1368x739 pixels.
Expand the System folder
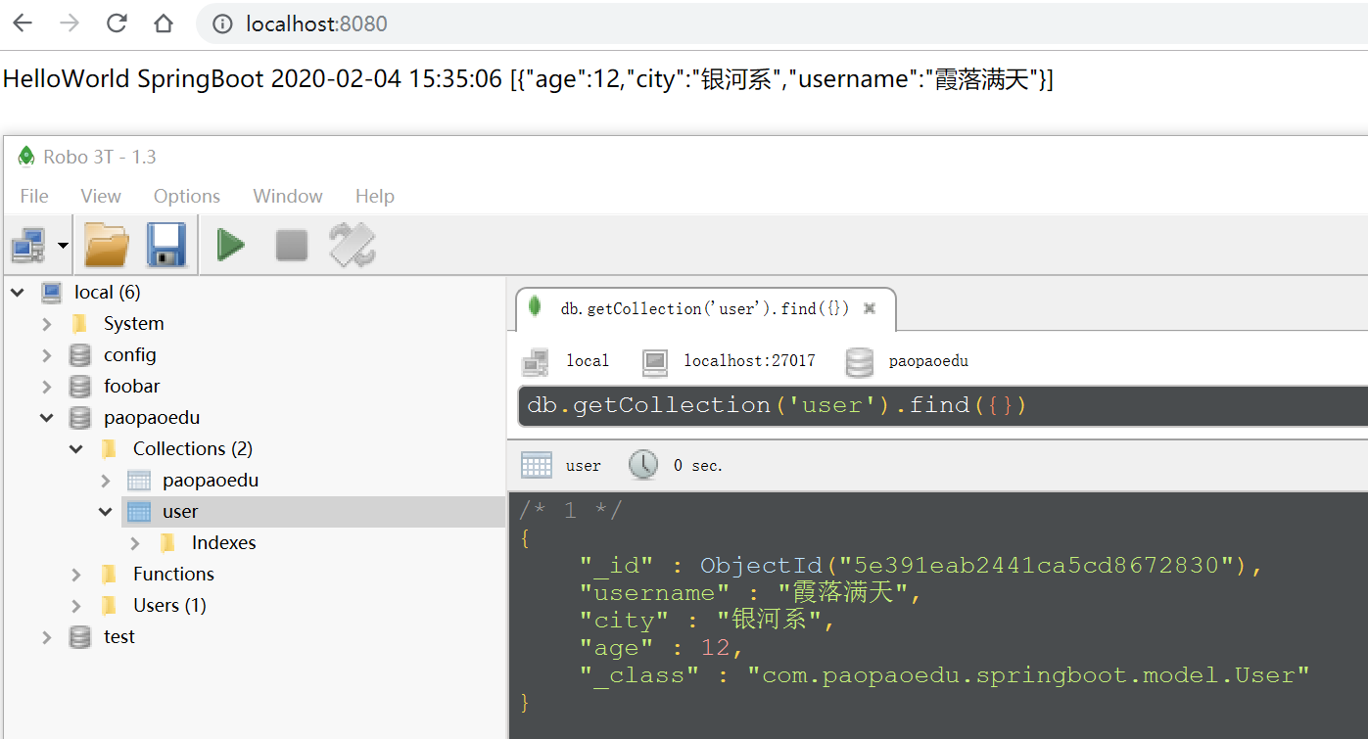click(46, 323)
